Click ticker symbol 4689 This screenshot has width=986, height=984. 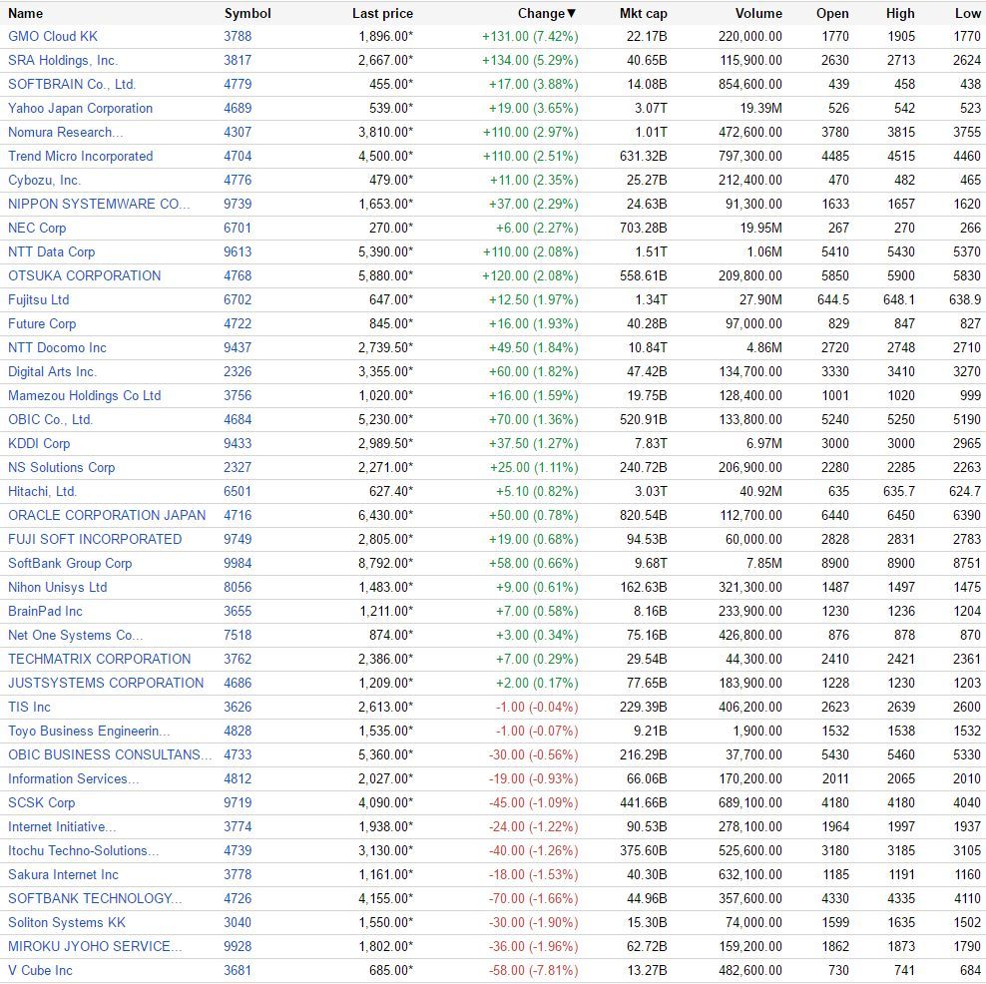coord(238,108)
